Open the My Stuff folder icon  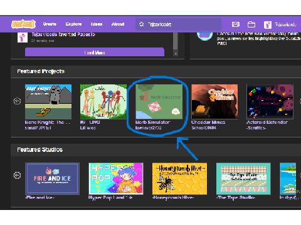point(251,24)
